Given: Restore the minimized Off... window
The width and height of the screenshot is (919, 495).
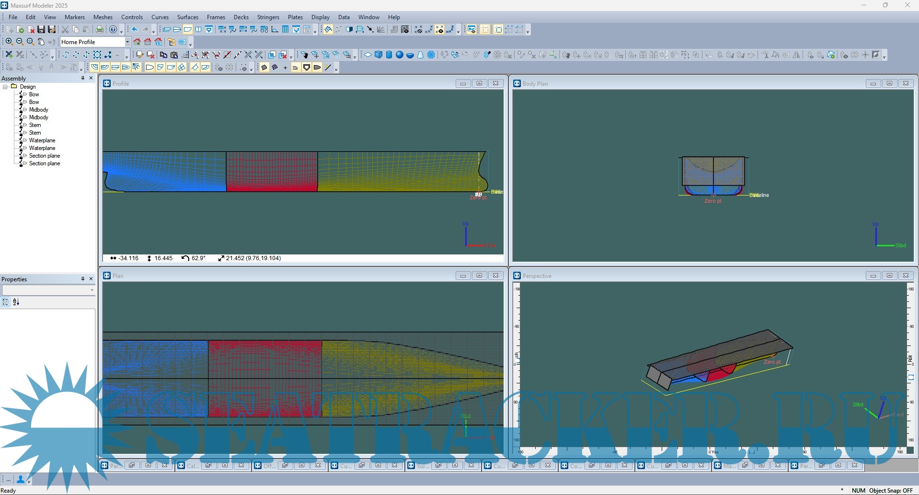Looking at the screenshot, I should click(285, 465).
